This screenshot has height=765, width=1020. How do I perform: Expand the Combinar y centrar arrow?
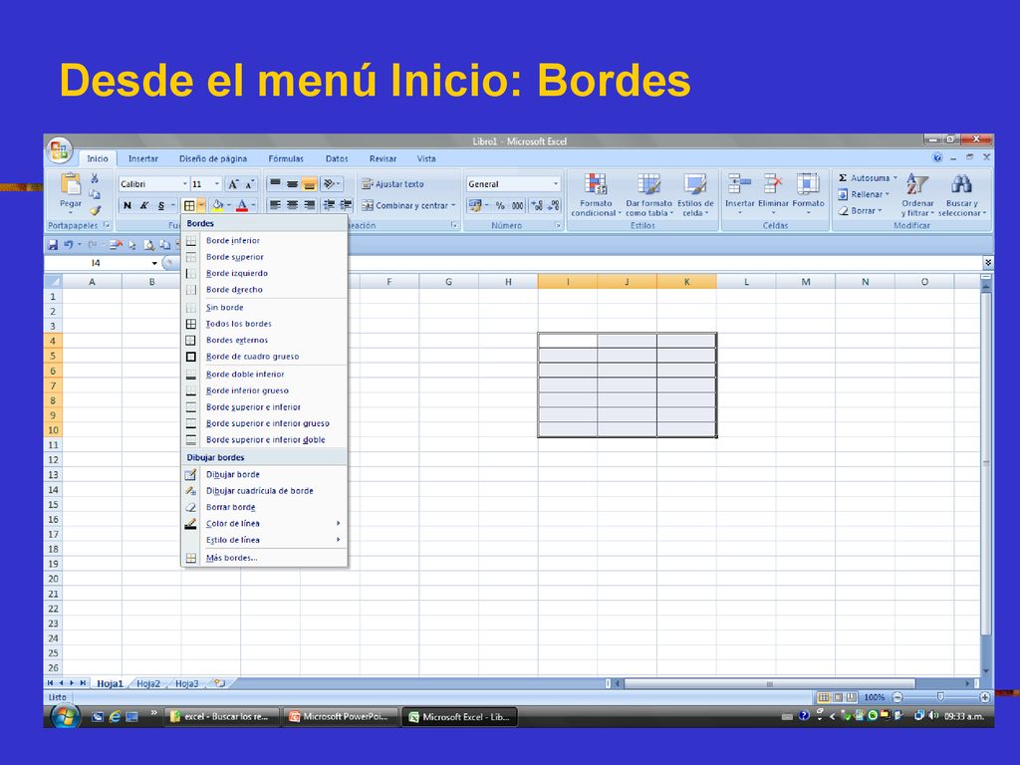(453, 205)
